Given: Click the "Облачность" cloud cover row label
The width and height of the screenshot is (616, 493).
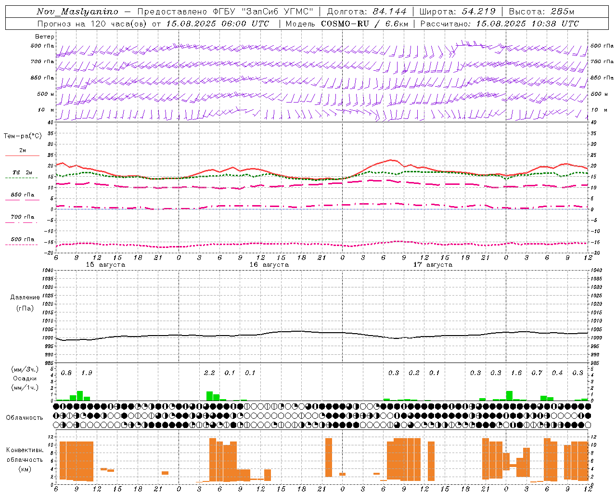Looking at the screenshot, I should (25, 417).
